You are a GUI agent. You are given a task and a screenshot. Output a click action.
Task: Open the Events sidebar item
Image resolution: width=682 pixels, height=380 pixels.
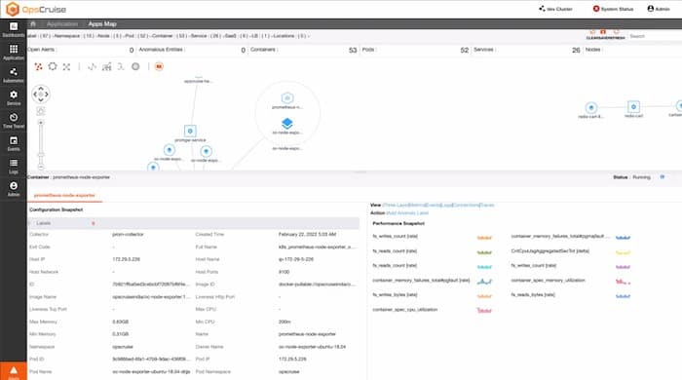pyautogui.click(x=14, y=143)
